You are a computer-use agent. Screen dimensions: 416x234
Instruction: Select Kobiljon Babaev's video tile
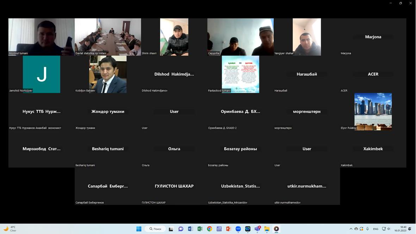click(108, 74)
